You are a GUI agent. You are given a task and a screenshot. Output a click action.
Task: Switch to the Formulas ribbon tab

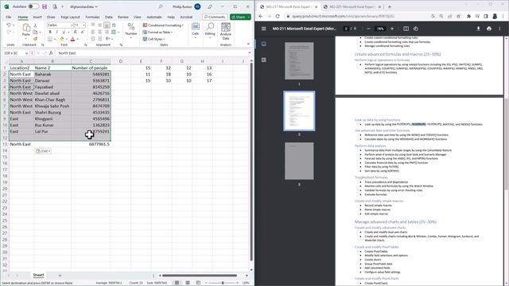point(92,17)
